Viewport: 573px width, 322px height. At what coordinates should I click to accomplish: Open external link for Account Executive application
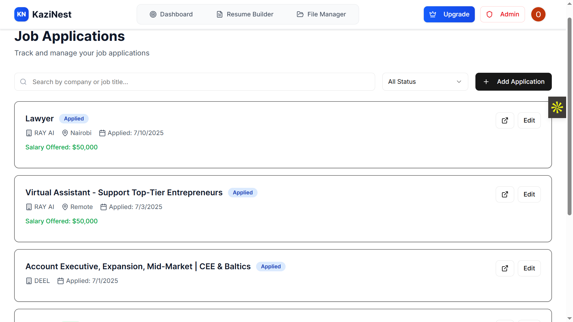pyautogui.click(x=505, y=268)
